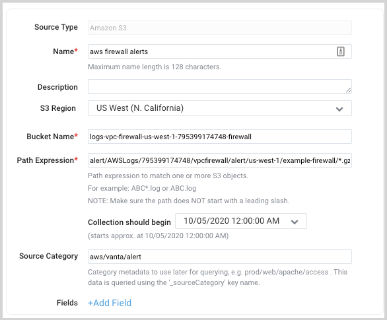Focus the Name field 'aws firewall alerts'

pyautogui.click(x=220, y=51)
